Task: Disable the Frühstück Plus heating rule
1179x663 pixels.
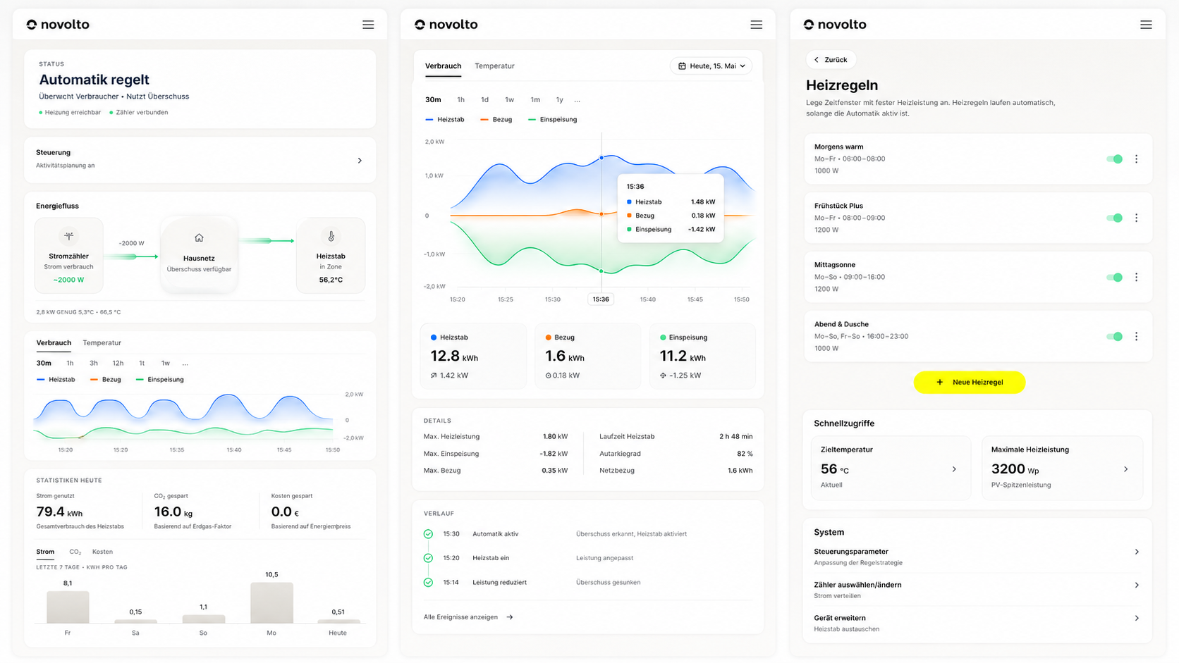Action: tap(1114, 218)
